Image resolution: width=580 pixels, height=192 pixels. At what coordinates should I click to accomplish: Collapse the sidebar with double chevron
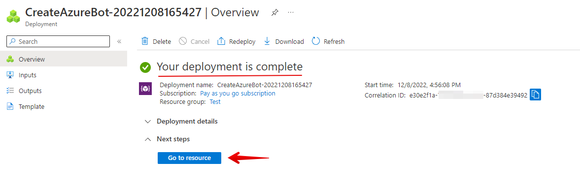(x=119, y=41)
